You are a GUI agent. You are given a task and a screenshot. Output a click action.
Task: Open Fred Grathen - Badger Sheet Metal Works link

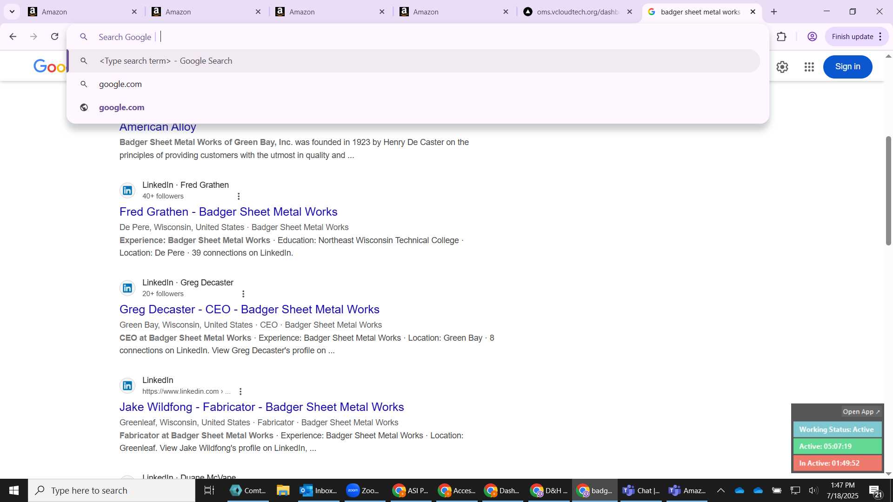(x=228, y=212)
